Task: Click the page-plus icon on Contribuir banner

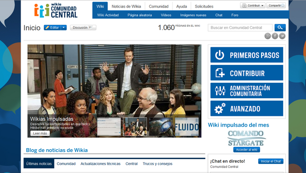Action: coord(220,73)
